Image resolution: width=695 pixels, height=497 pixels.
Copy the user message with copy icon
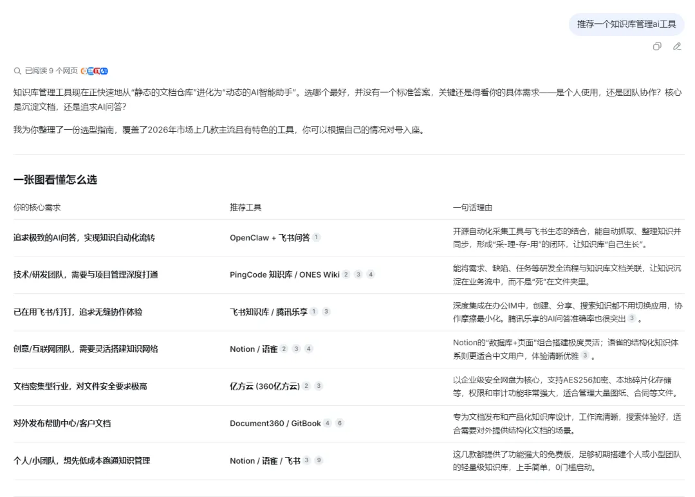[657, 46]
